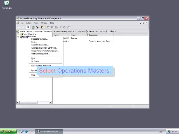
Task: Launch Internet Explorer from quick launch
Action: point(26,131)
